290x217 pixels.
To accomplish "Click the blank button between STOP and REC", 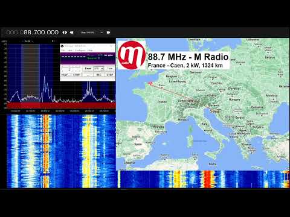I will click(88, 75).
